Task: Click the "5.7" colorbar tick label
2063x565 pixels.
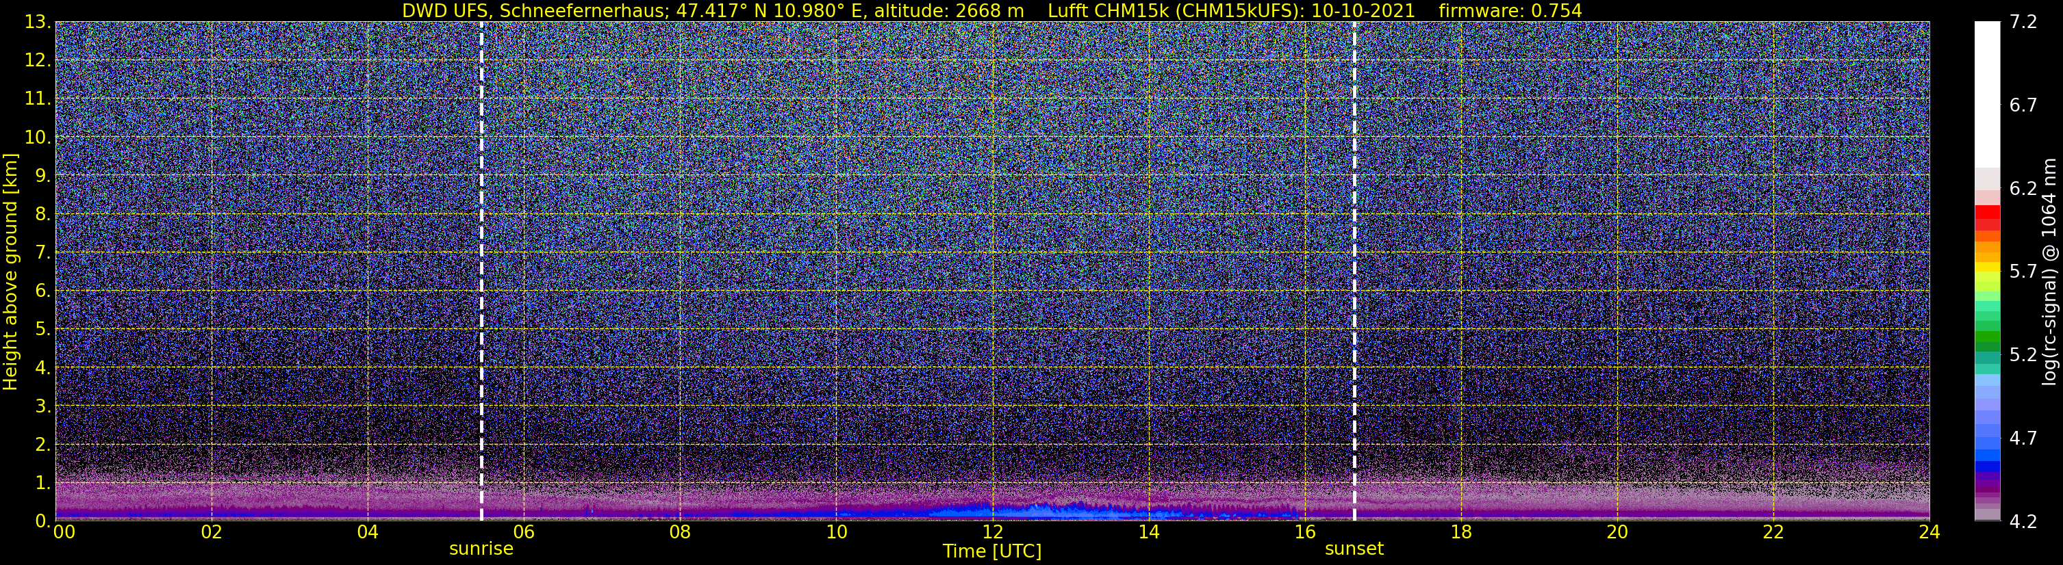Action: [x=2023, y=272]
